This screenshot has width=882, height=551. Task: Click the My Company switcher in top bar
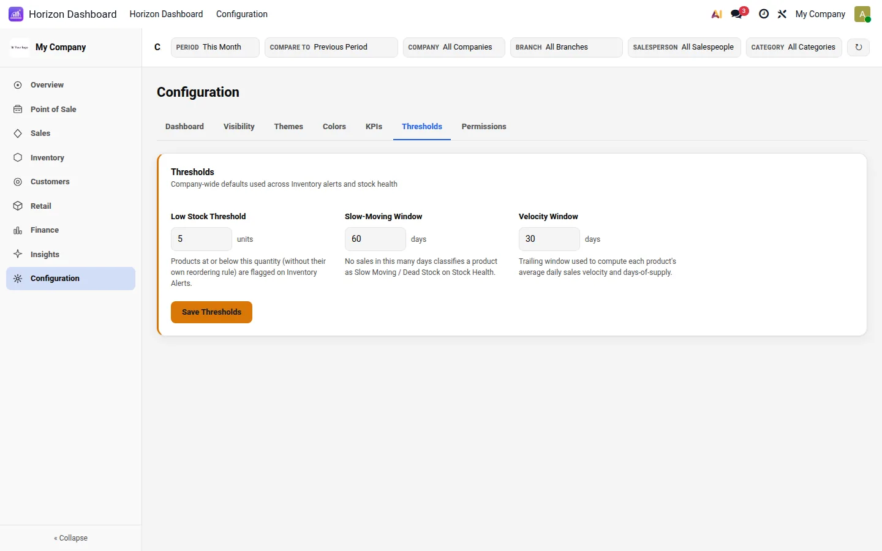pos(820,14)
